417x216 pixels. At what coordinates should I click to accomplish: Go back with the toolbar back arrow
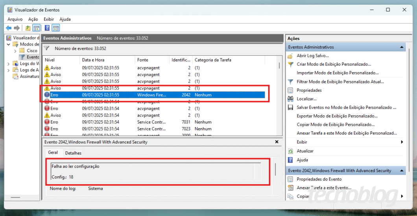point(9,28)
